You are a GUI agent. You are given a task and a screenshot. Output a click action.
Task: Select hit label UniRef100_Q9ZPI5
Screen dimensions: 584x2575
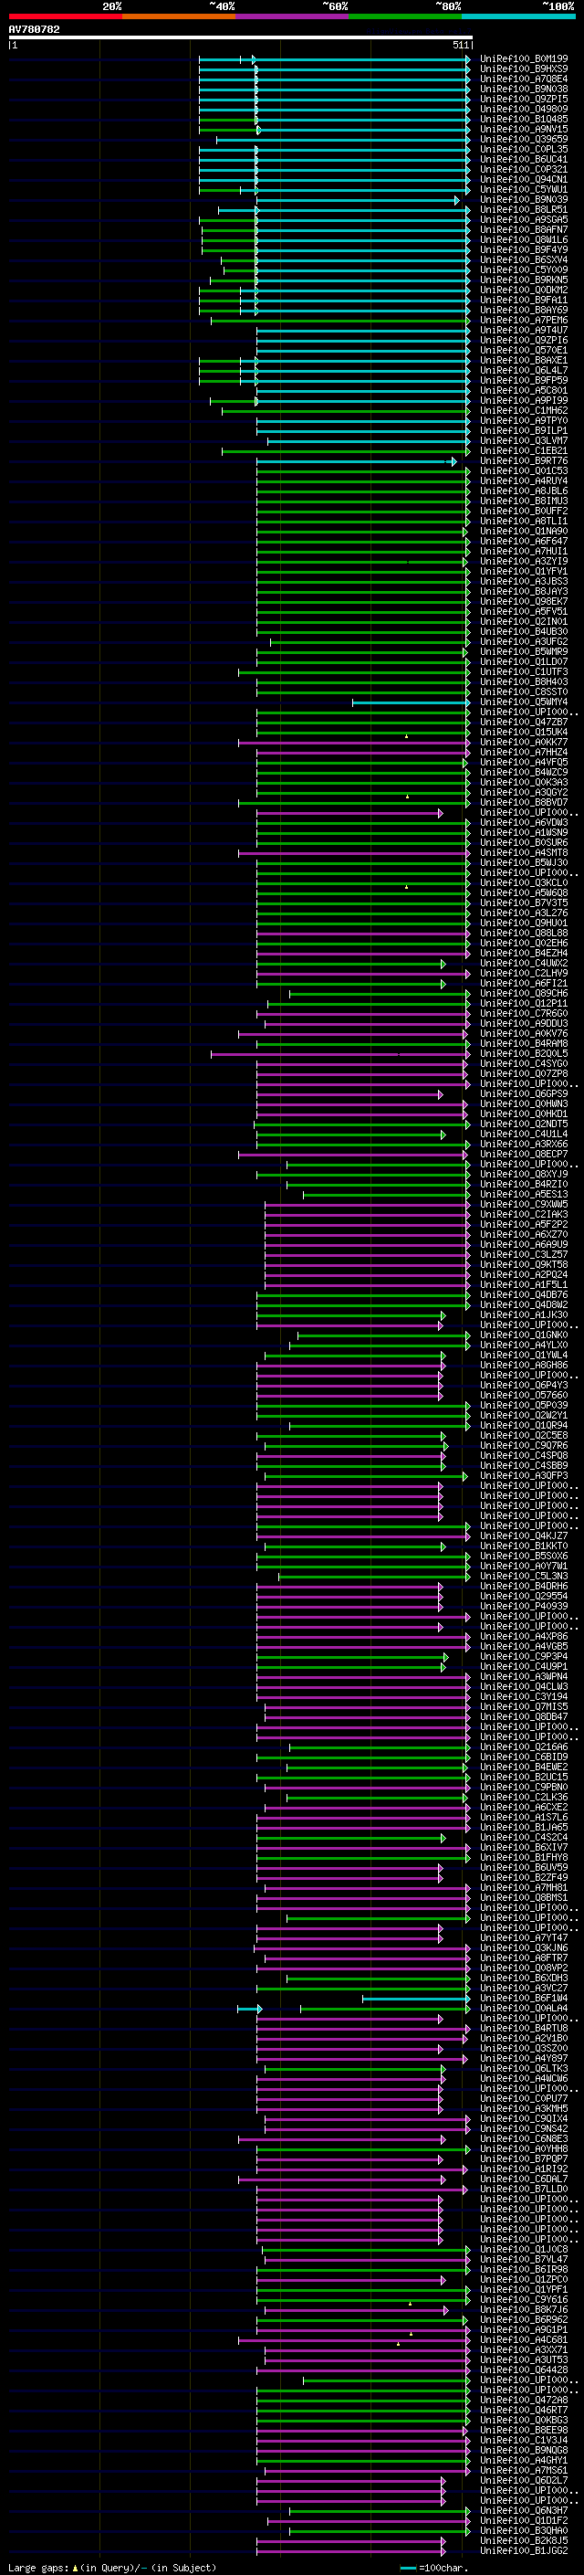(524, 99)
